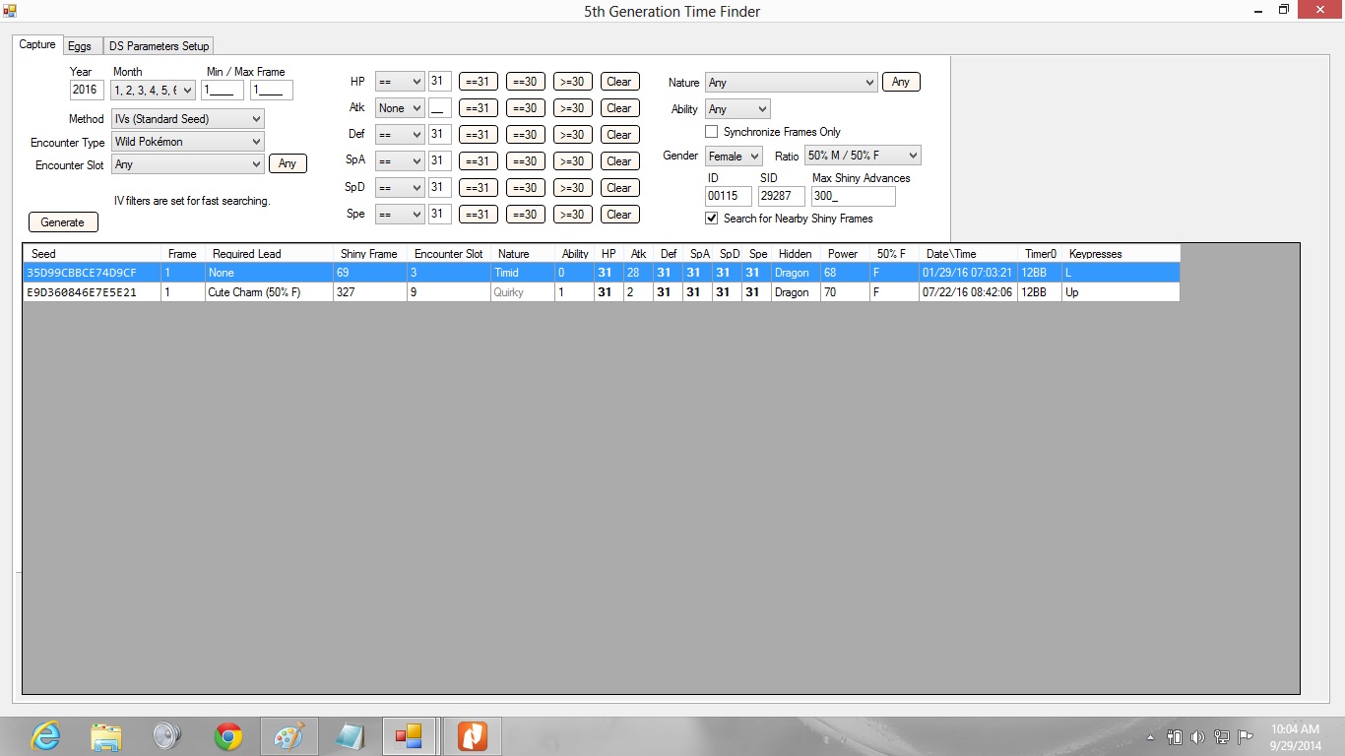1345x756 pixels.
Task: Open Internet Explorer from the taskbar
Action: pyautogui.click(x=45, y=736)
